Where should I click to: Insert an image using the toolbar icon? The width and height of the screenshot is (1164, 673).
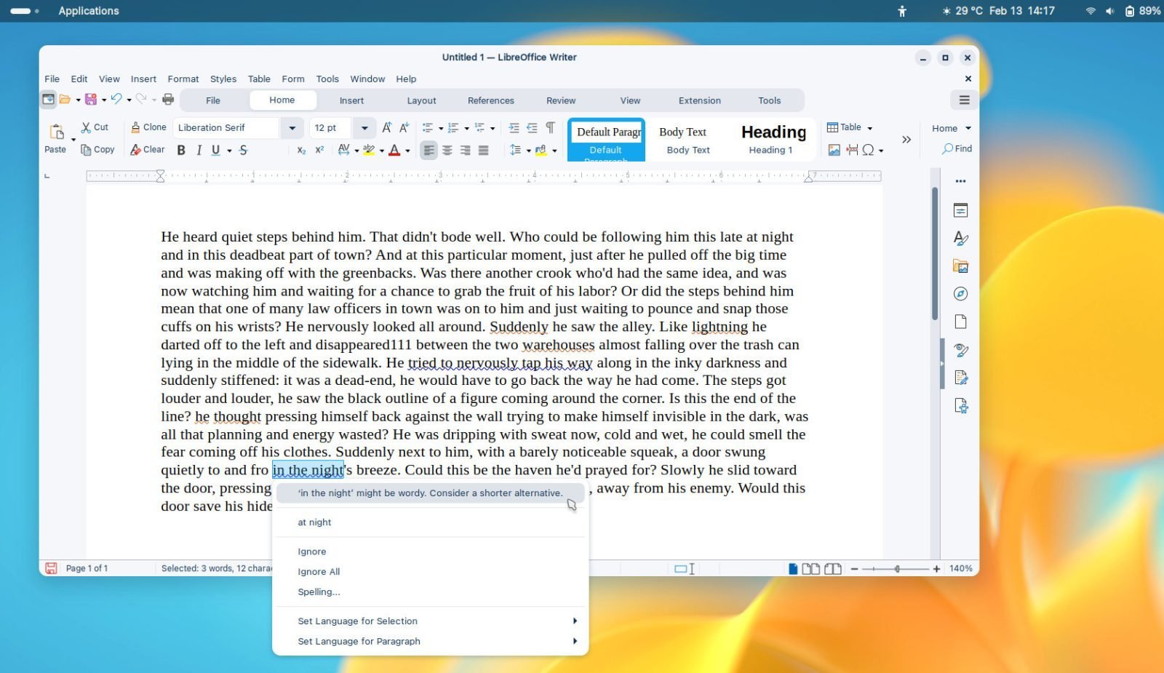(835, 150)
